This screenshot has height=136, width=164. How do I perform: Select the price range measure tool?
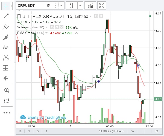6,68
